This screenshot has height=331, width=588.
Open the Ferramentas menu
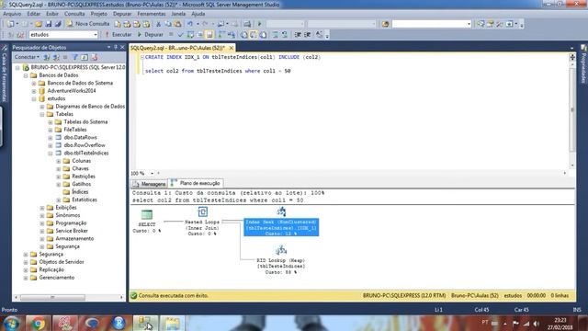coord(151,14)
